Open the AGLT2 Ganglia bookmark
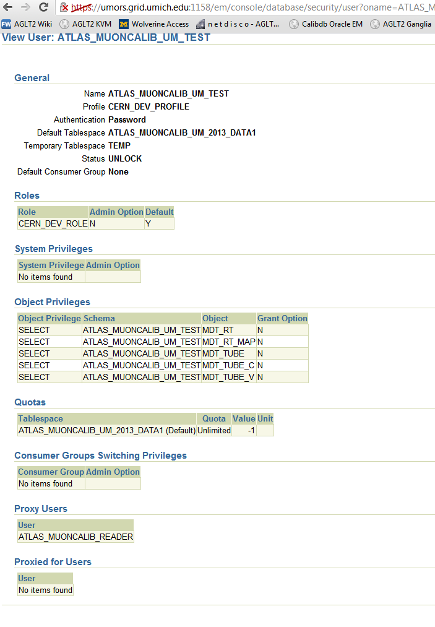 pyautogui.click(x=401, y=24)
